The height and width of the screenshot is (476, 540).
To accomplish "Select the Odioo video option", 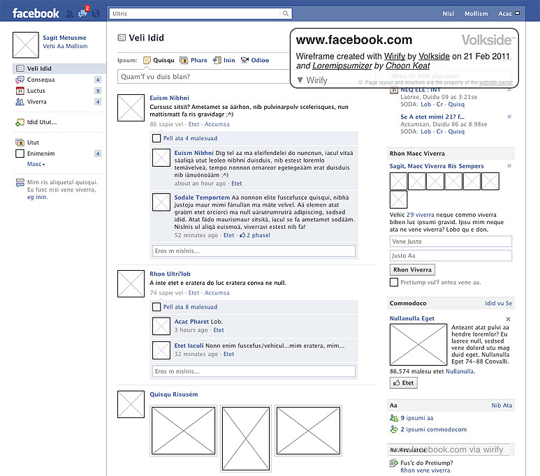I will tap(245, 60).
